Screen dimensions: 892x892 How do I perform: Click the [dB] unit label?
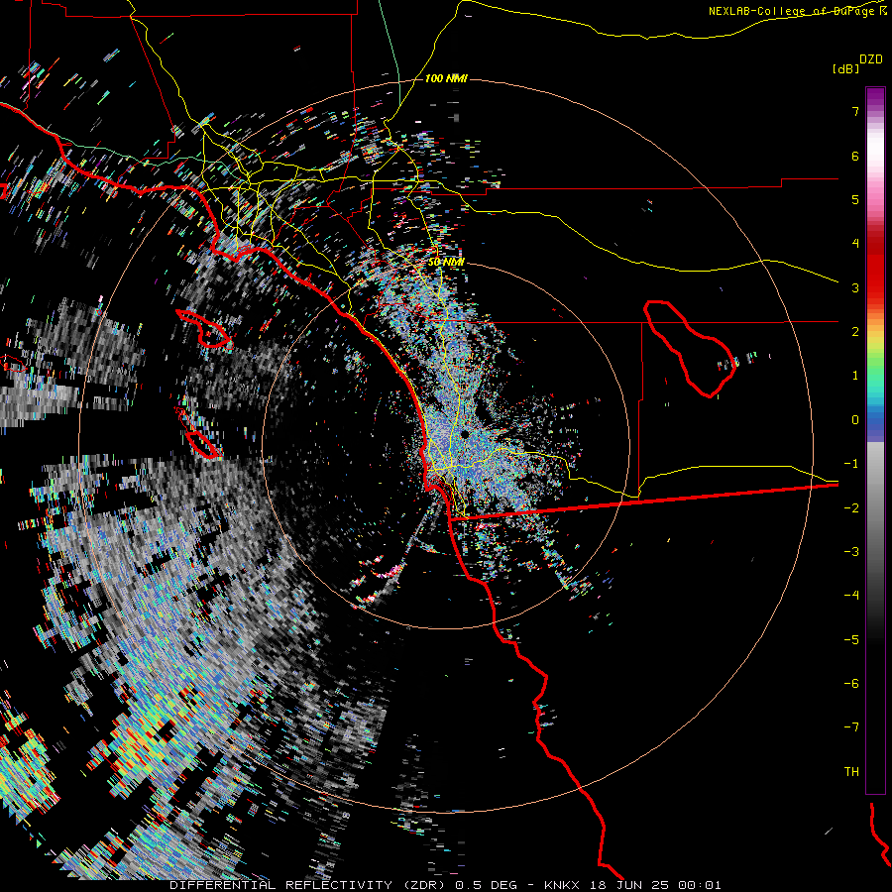coord(846,68)
